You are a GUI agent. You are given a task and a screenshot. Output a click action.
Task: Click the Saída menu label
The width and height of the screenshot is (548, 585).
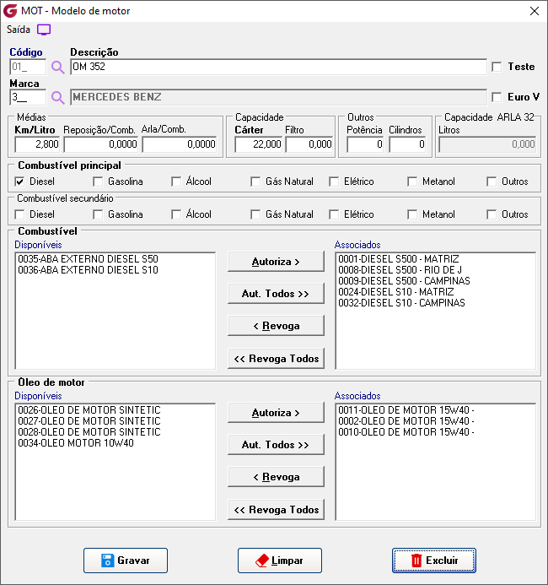click(x=19, y=30)
